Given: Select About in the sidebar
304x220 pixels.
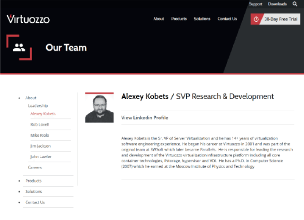Looking at the screenshot, I should (31, 98).
